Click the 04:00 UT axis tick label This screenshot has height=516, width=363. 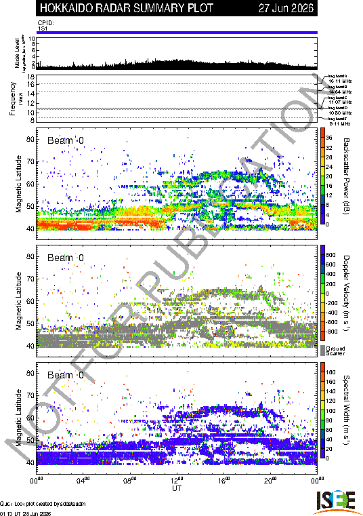(83, 480)
